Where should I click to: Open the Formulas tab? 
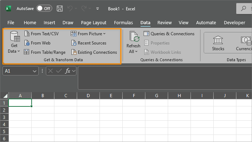point(123,23)
